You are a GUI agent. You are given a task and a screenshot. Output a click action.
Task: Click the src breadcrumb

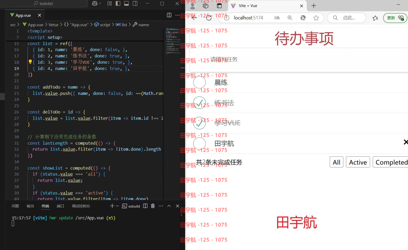13,25
